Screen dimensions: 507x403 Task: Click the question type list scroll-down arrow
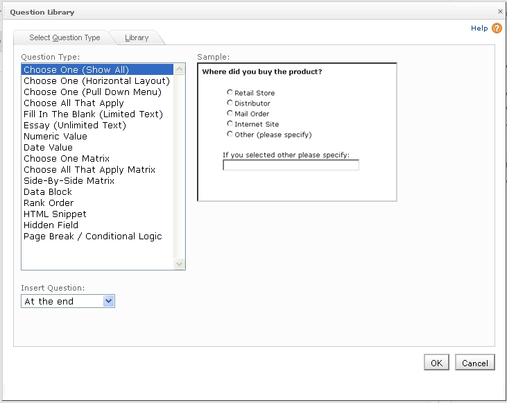coord(180,264)
